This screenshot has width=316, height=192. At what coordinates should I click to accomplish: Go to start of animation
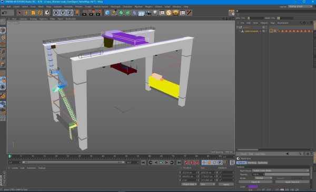pyautogui.click(x=143, y=163)
